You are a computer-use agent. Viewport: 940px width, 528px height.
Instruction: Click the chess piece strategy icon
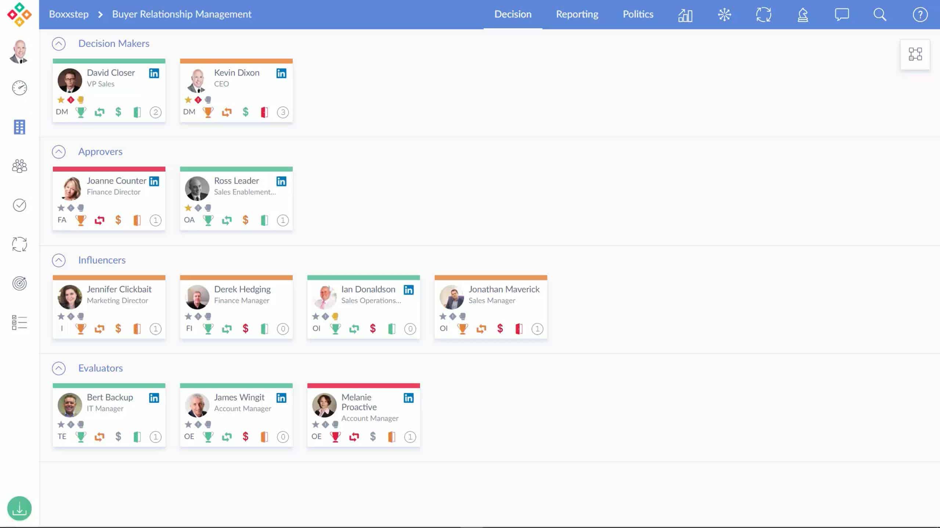(803, 15)
